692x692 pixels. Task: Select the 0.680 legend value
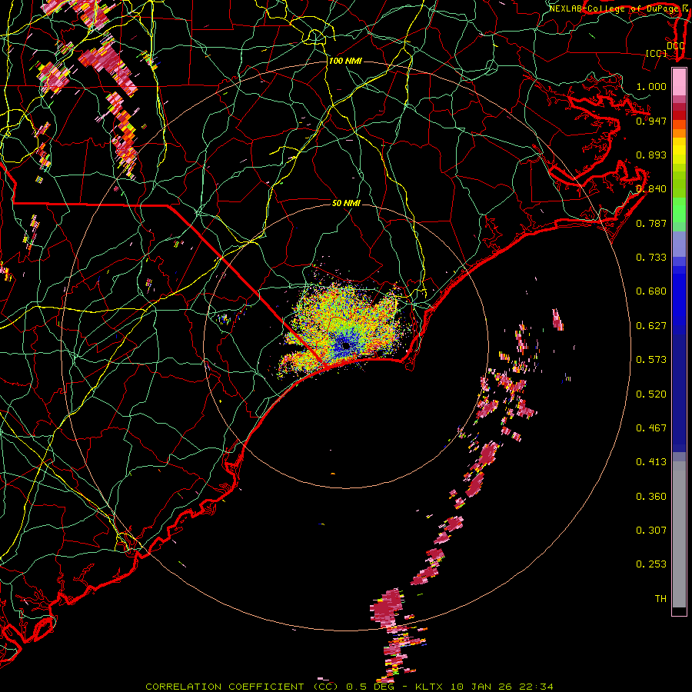click(x=651, y=291)
